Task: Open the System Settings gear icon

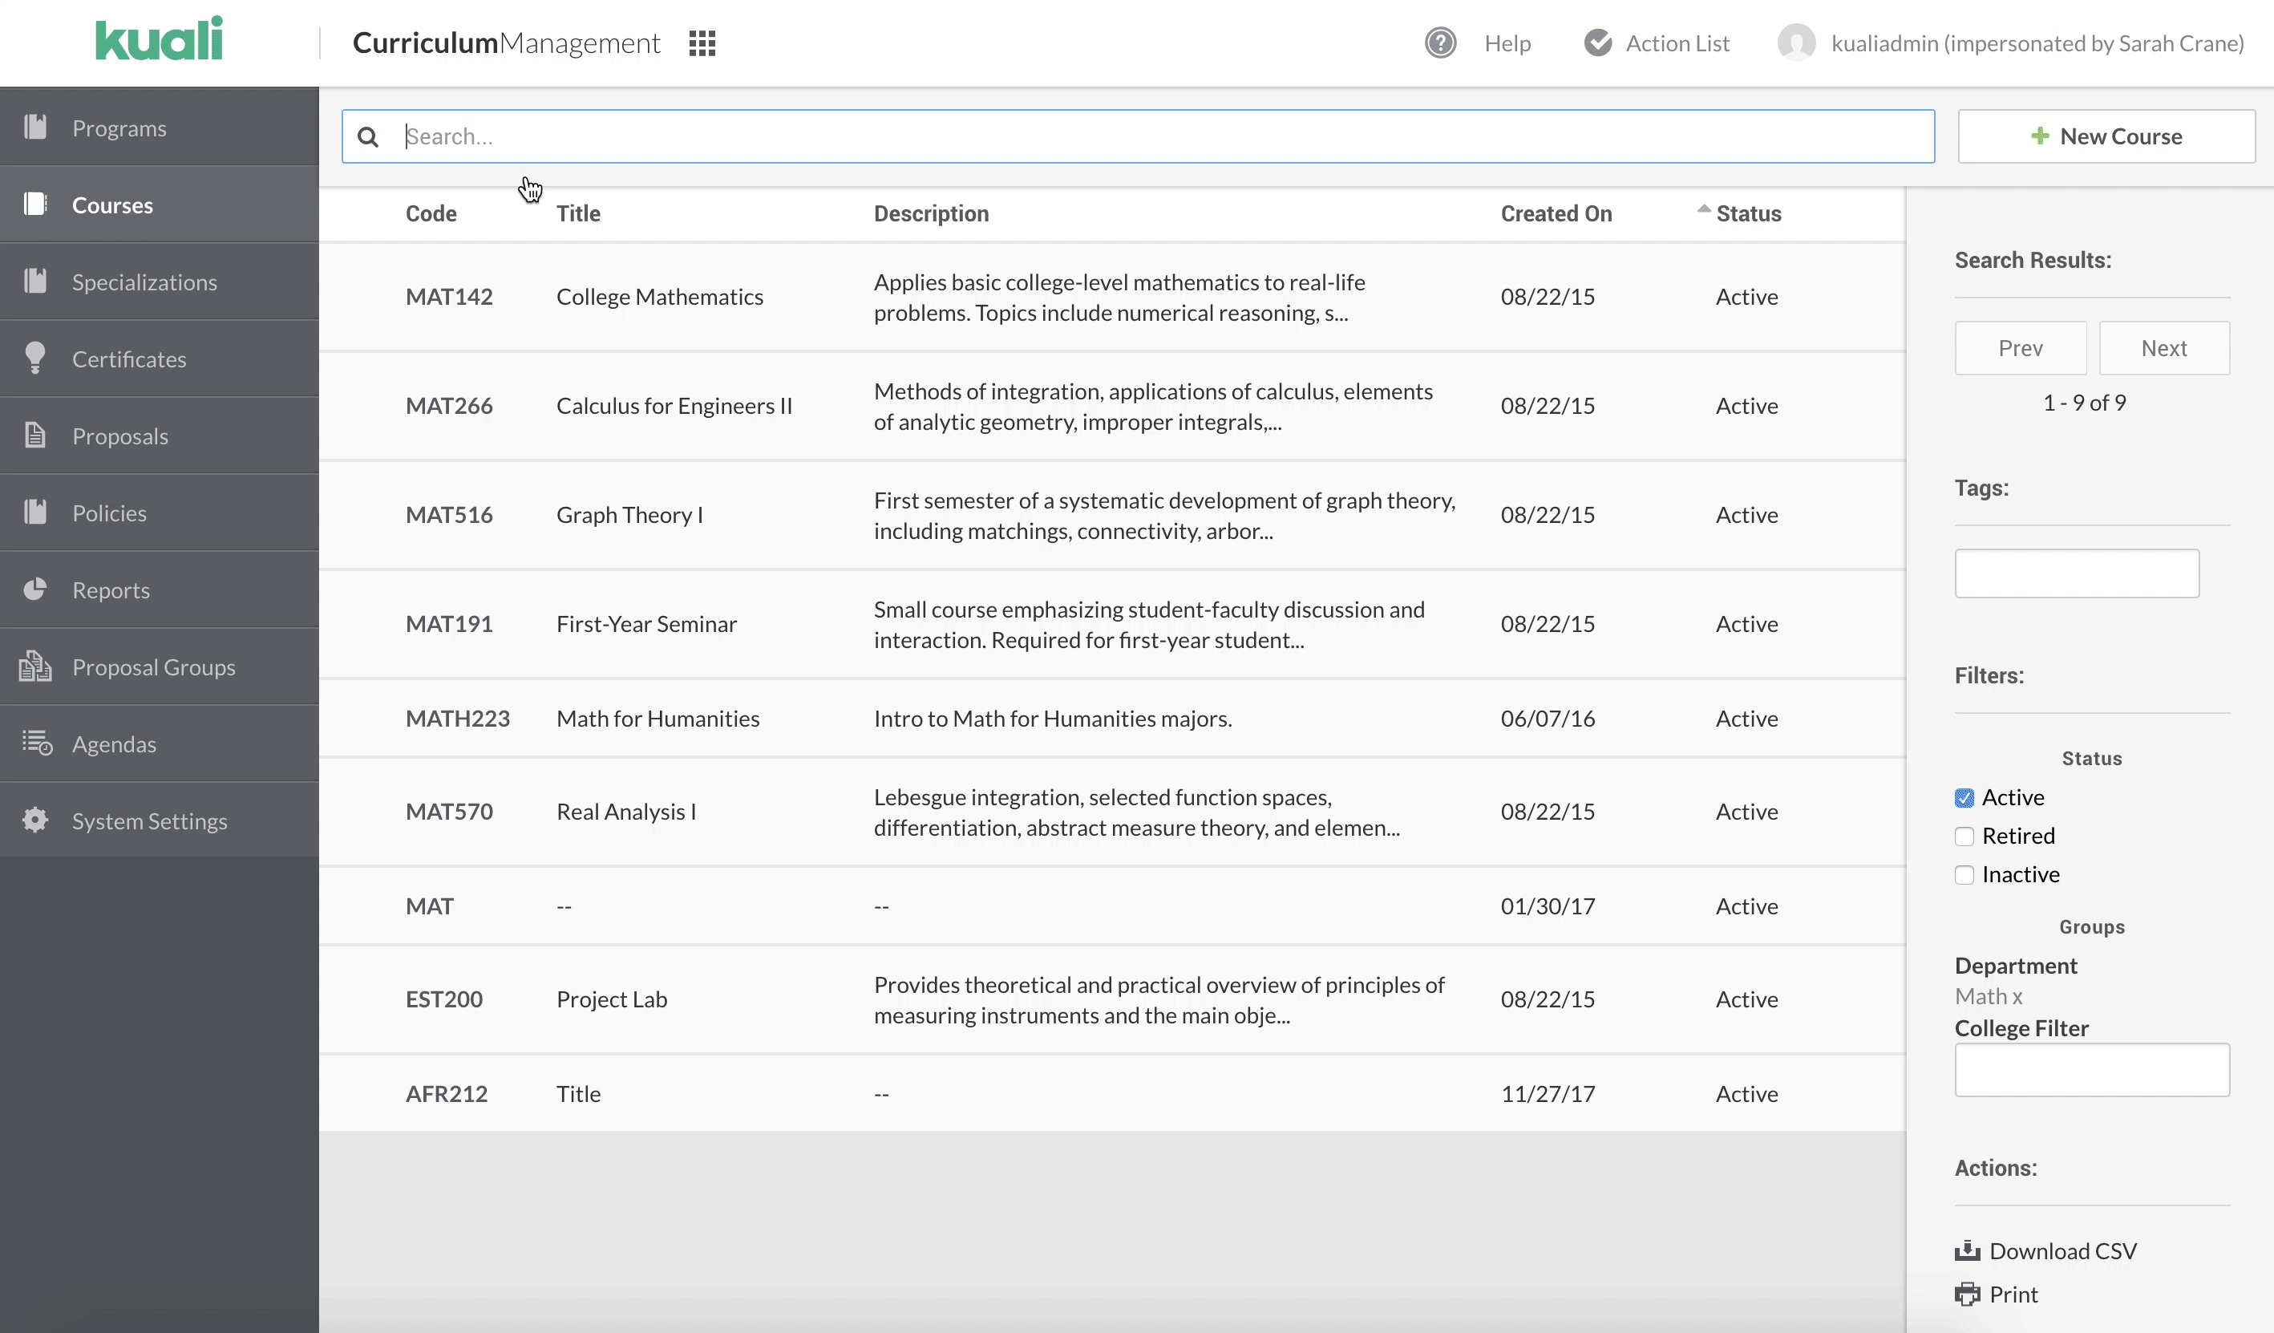Action: (x=36, y=820)
